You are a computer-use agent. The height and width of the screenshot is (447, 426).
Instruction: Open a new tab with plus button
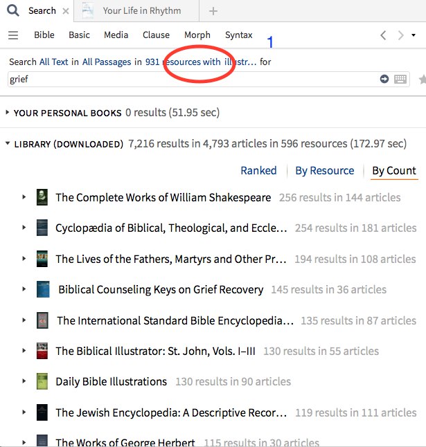213,11
